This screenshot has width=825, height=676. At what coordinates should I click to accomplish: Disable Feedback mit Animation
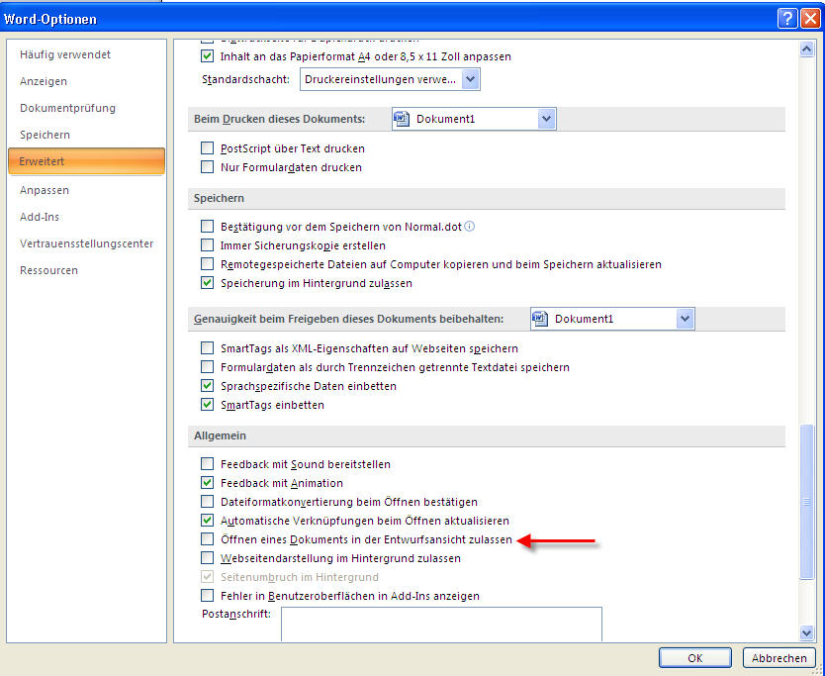coord(208,483)
